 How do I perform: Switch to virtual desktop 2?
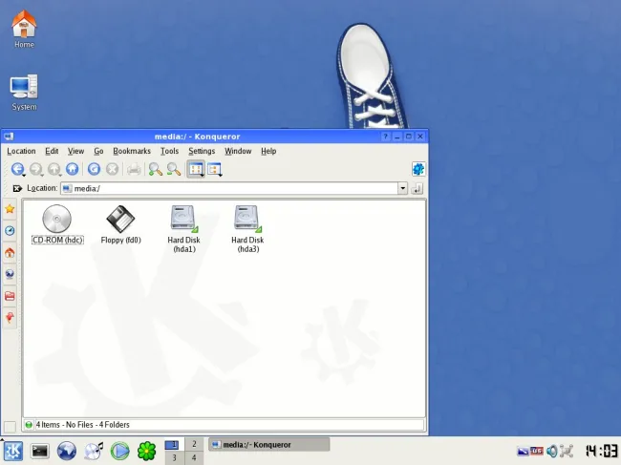(x=194, y=444)
